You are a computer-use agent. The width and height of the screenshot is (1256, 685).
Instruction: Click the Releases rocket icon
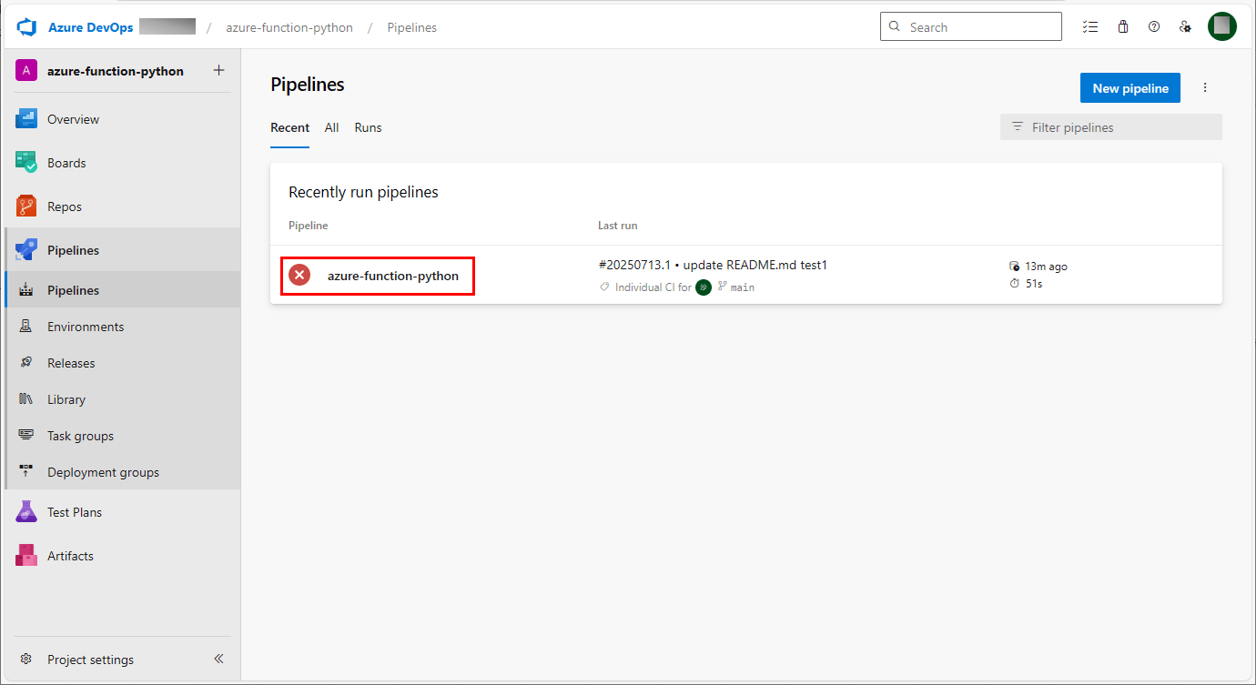click(x=26, y=363)
